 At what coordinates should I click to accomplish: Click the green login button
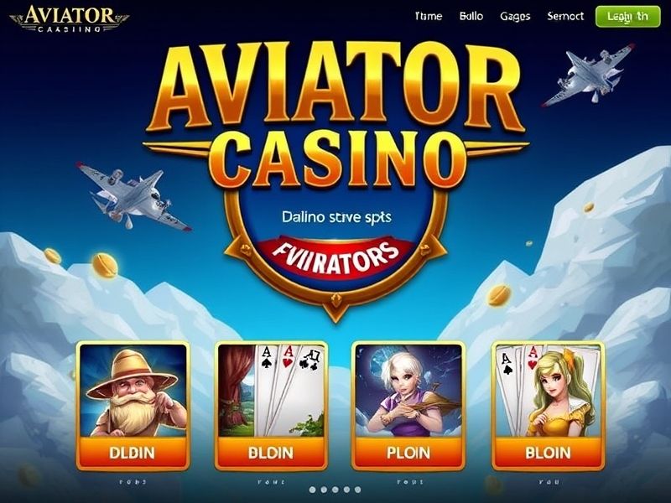[x=627, y=17]
